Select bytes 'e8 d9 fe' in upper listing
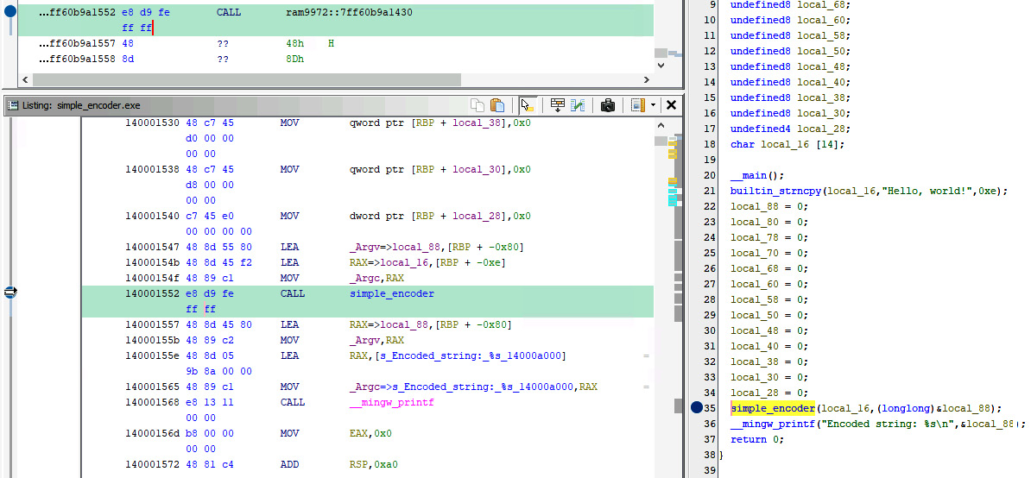This screenshot has width=1031, height=478. (146, 12)
